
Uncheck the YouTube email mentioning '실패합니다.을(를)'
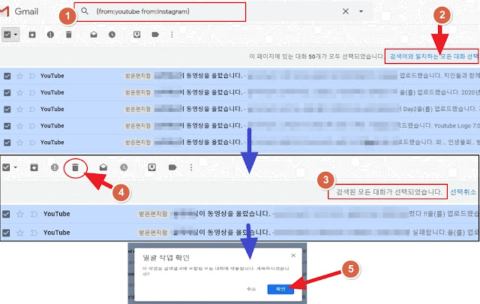(6, 233)
